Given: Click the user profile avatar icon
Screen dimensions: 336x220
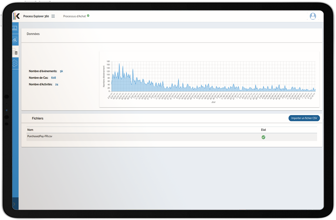Looking at the screenshot, I should click(313, 16).
